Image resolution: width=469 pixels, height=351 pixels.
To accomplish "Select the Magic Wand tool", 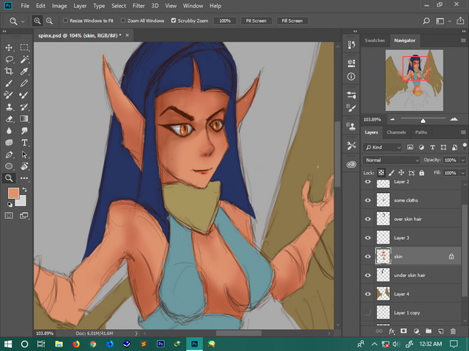I will (24, 59).
